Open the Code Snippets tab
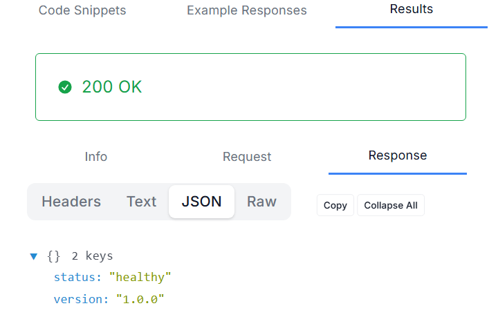The width and height of the screenshot is (498, 317). 82,10
